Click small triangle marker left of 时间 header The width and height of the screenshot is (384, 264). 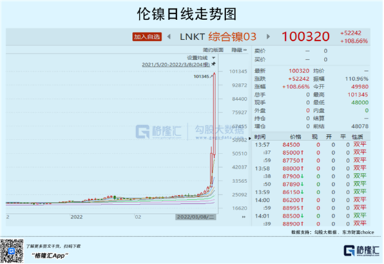(250, 138)
